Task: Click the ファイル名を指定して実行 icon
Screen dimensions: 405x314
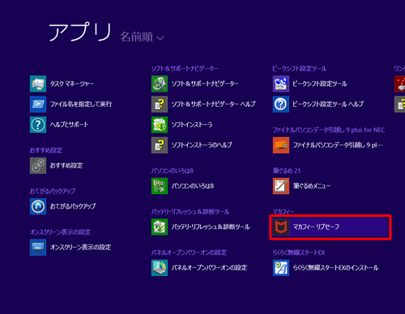Action: tap(38, 104)
